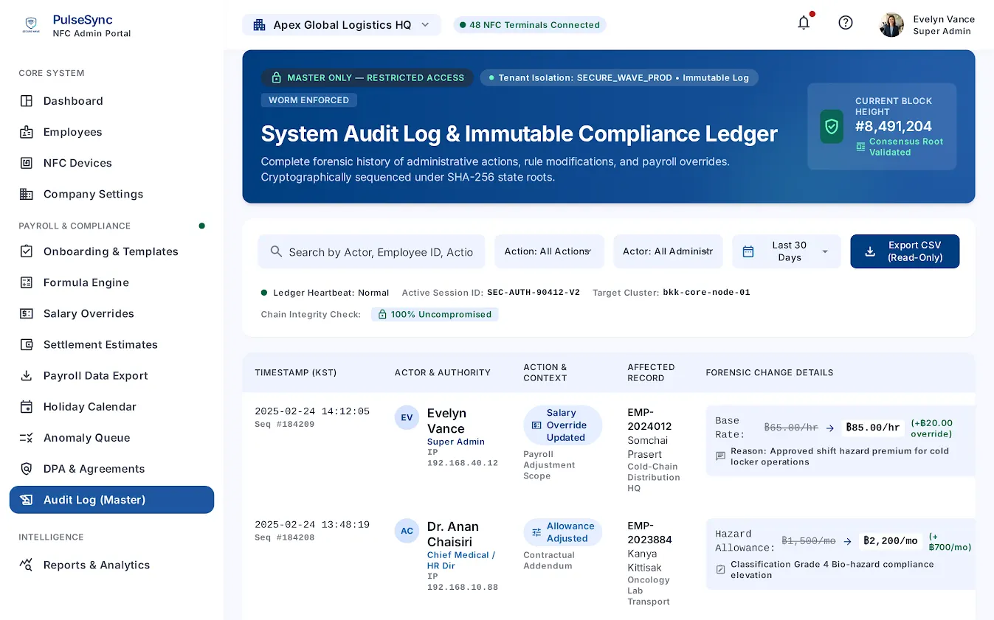The height and width of the screenshot is (620, 994).
Task: Click the TIMESTAMP (KST) column header
Action: [295, 372]
